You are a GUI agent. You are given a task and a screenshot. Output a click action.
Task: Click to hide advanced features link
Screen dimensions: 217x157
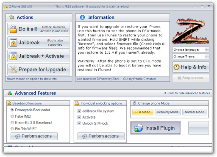(x=189, y=93)
